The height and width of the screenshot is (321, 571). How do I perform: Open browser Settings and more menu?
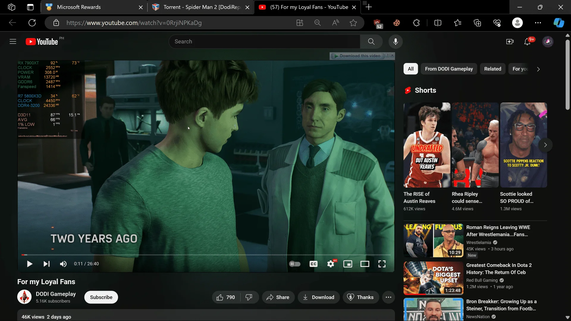tap(538, 23)
